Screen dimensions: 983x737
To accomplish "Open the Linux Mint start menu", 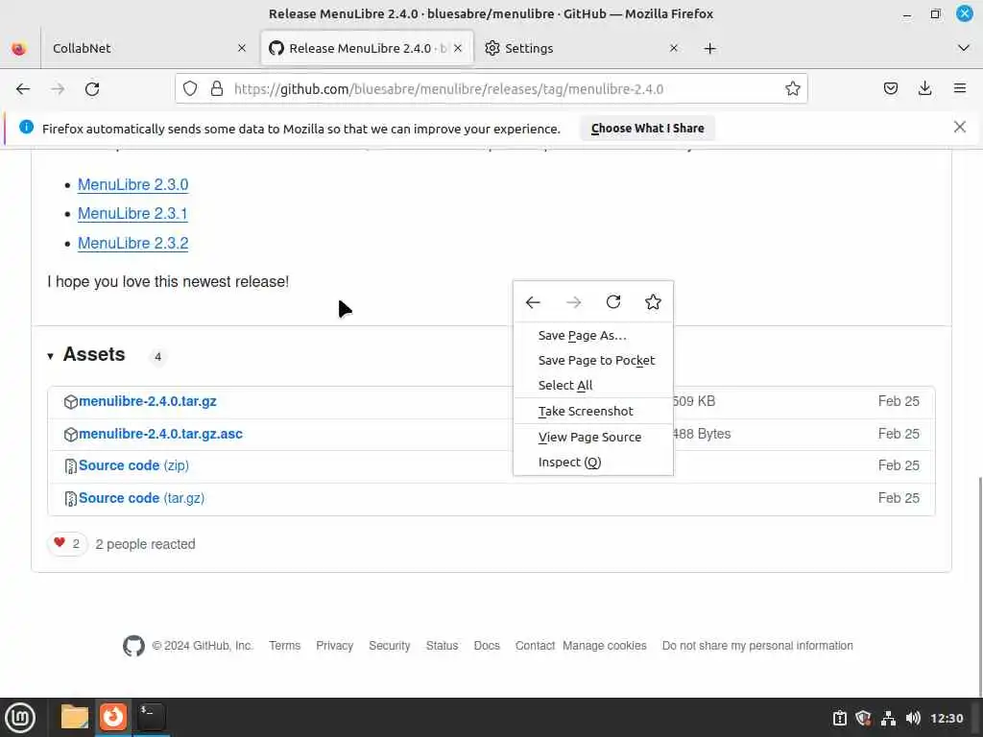I will [x=20, y=718].
